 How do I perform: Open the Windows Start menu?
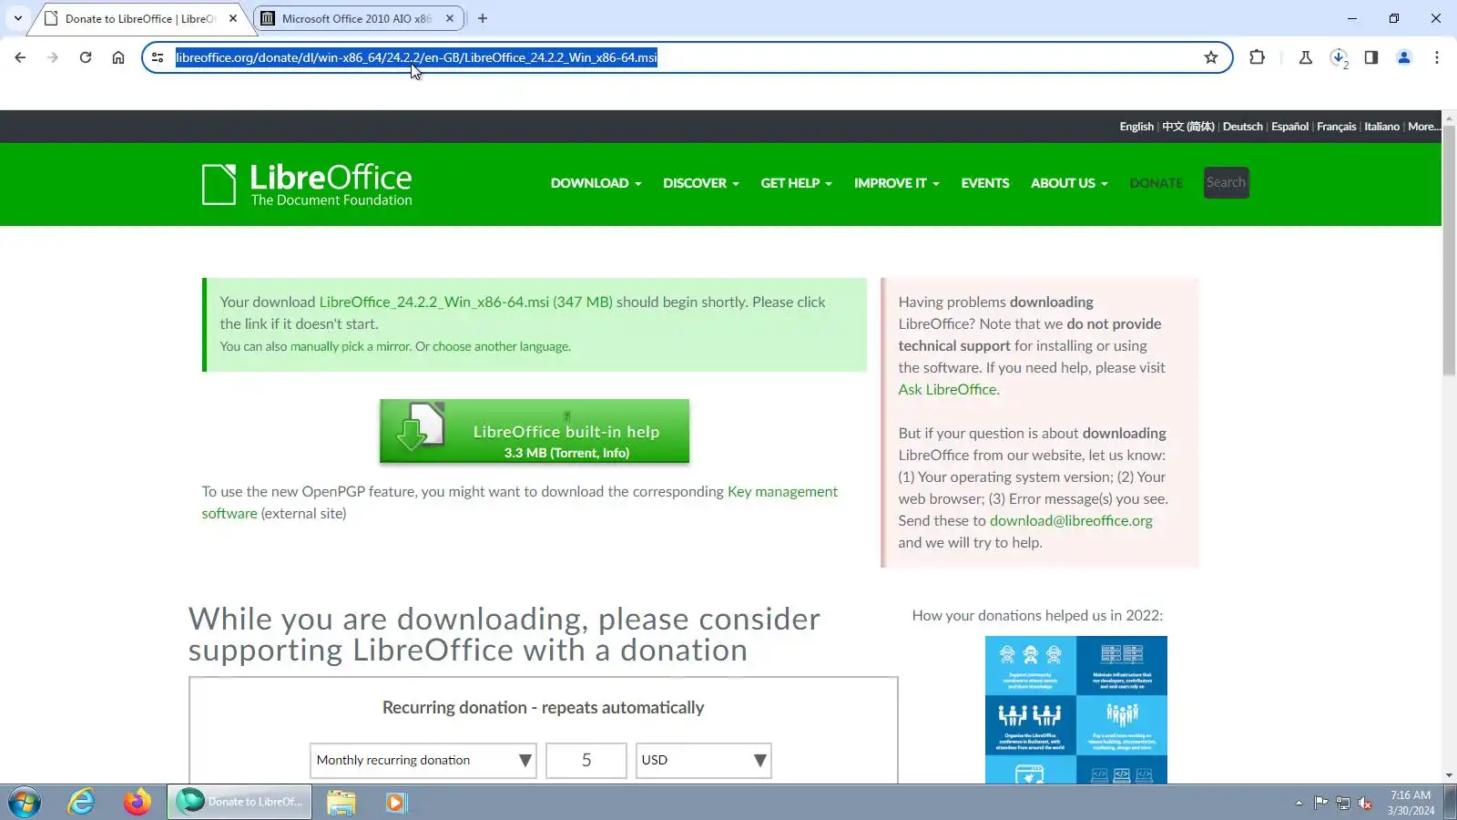pyautogui.click(x=25, y=802)
